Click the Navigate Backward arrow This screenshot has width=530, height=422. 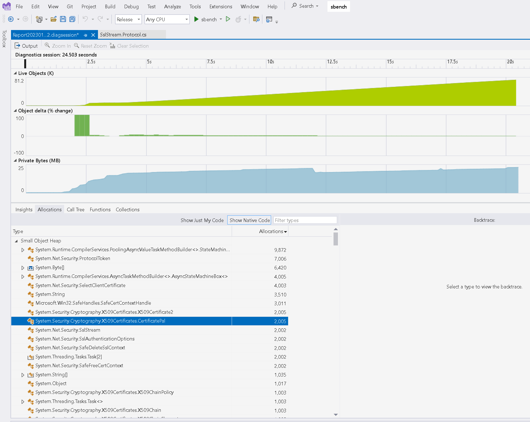click(x=11, y=19)
